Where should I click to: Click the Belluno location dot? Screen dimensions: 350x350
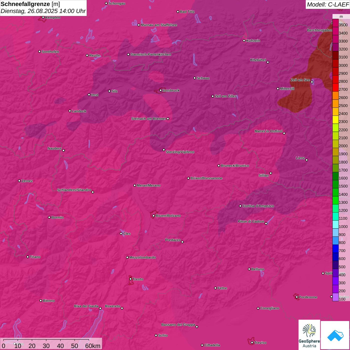(x=249, y=269)
